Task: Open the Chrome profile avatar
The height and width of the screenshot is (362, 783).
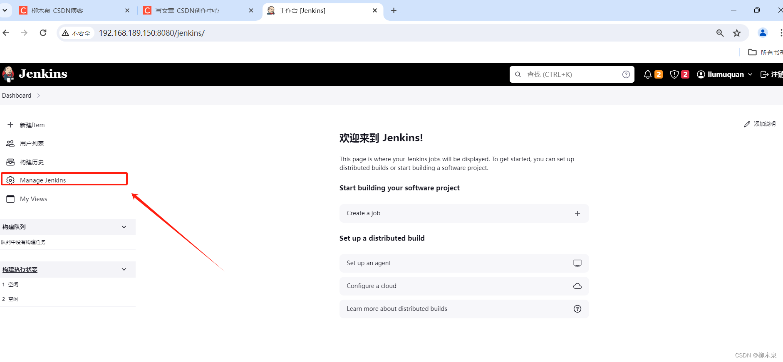Action: [x=763, y=33]
